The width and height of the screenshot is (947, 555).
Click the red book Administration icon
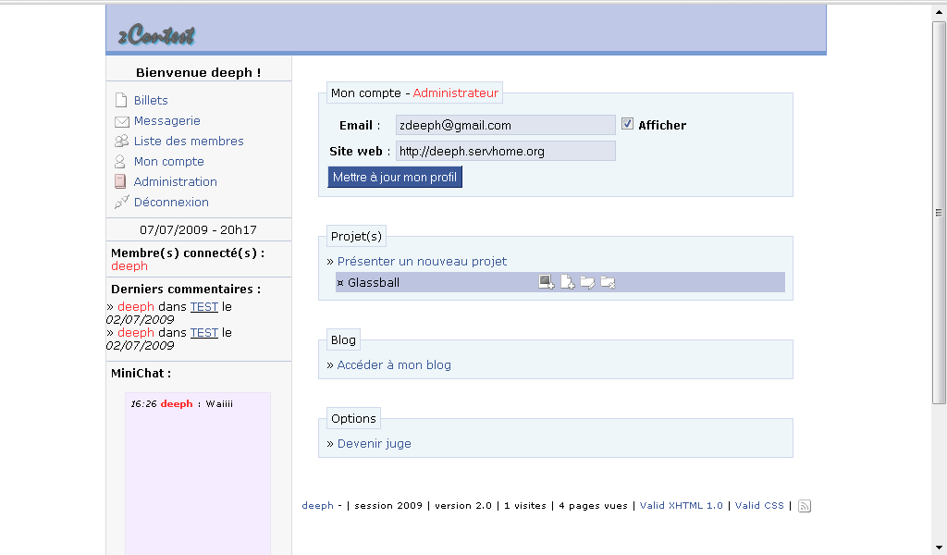click(120, 182)
